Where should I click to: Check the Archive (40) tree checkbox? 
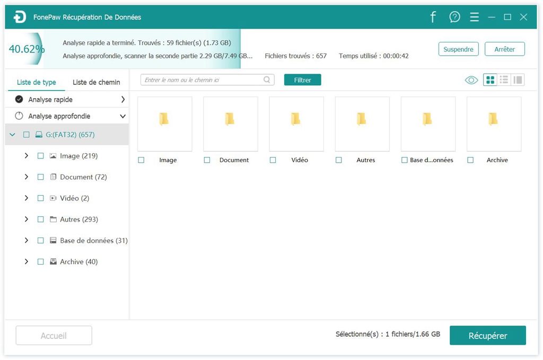[40, 261]
